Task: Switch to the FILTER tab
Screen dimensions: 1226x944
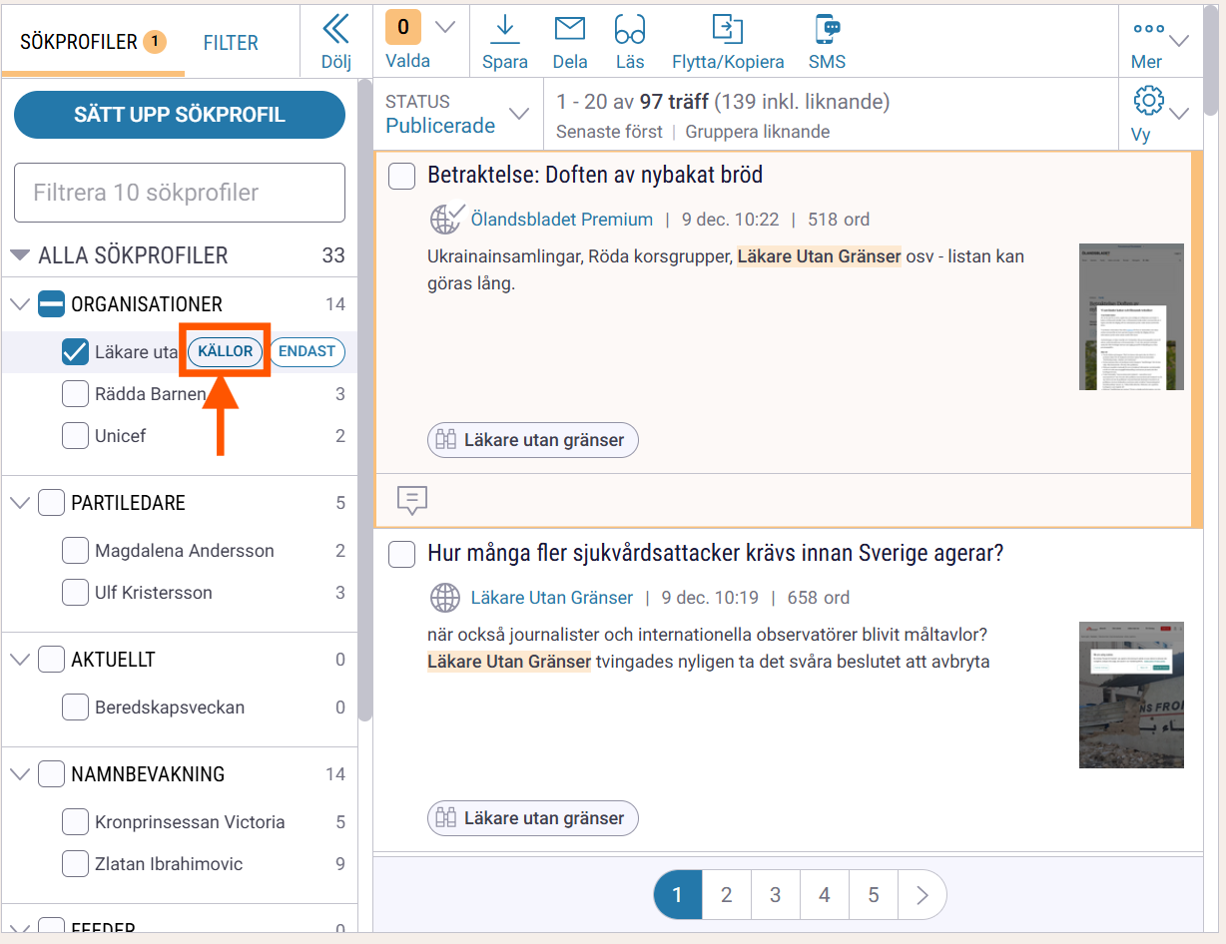Action: (231, 43)
